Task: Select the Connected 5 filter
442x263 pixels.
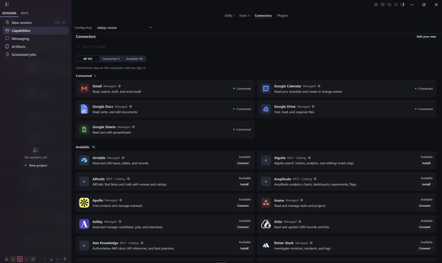Action: pyautogui.click(x=111, y=59)
